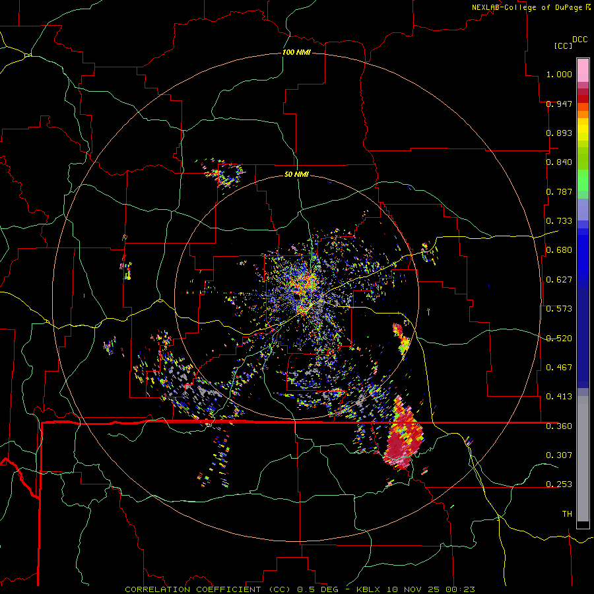Click the 0.413 scale value

(559, 397)
